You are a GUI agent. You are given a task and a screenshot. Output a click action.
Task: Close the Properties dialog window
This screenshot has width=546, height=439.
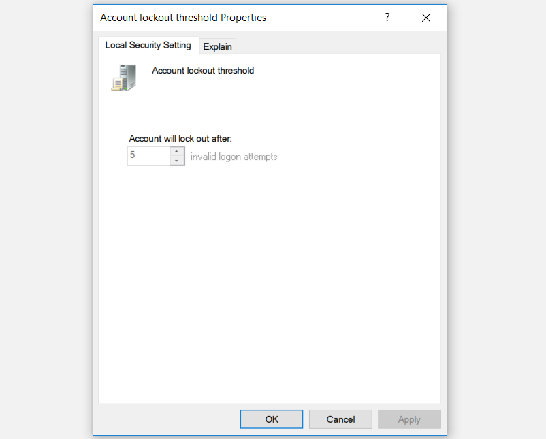tap(426, 18)
